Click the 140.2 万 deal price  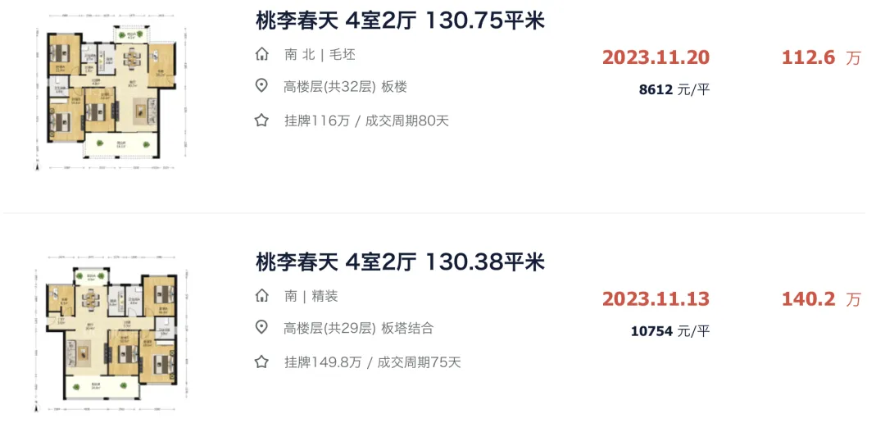pos(821,298)
